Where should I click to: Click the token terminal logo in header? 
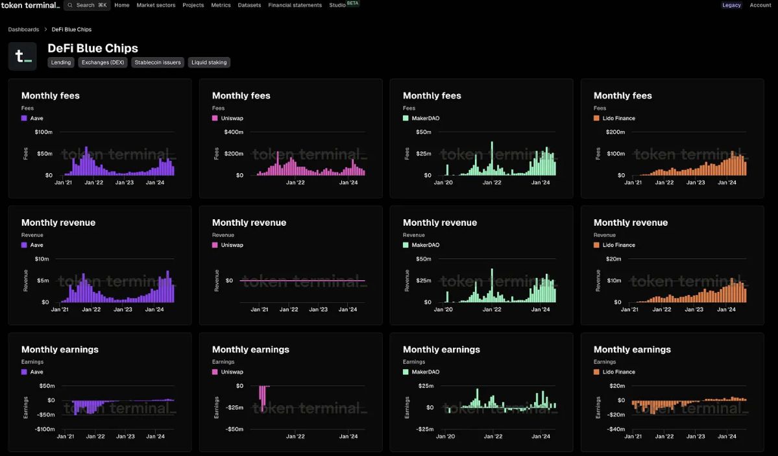tap(30, 5)
